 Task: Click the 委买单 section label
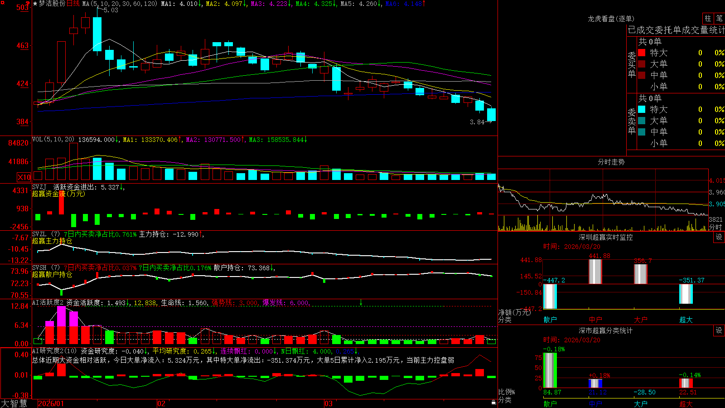632,65
